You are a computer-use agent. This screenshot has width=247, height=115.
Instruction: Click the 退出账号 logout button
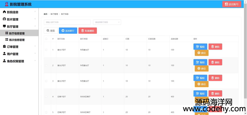[232, 4]
